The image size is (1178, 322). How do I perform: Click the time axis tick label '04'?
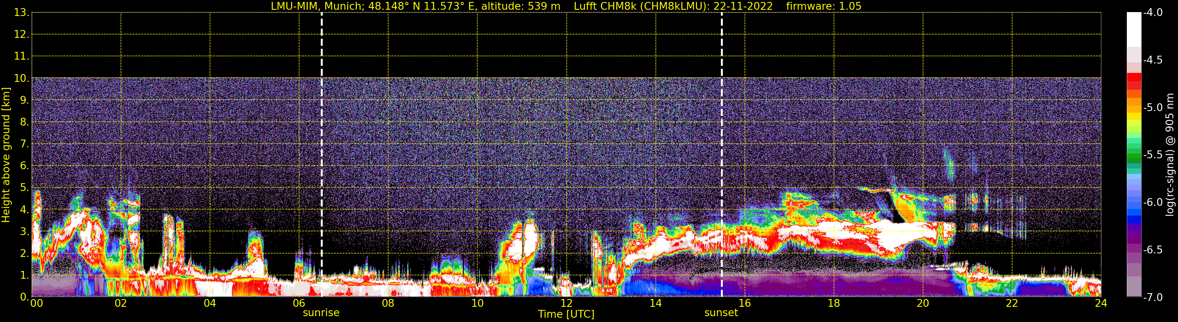click(x=210, y=303)
